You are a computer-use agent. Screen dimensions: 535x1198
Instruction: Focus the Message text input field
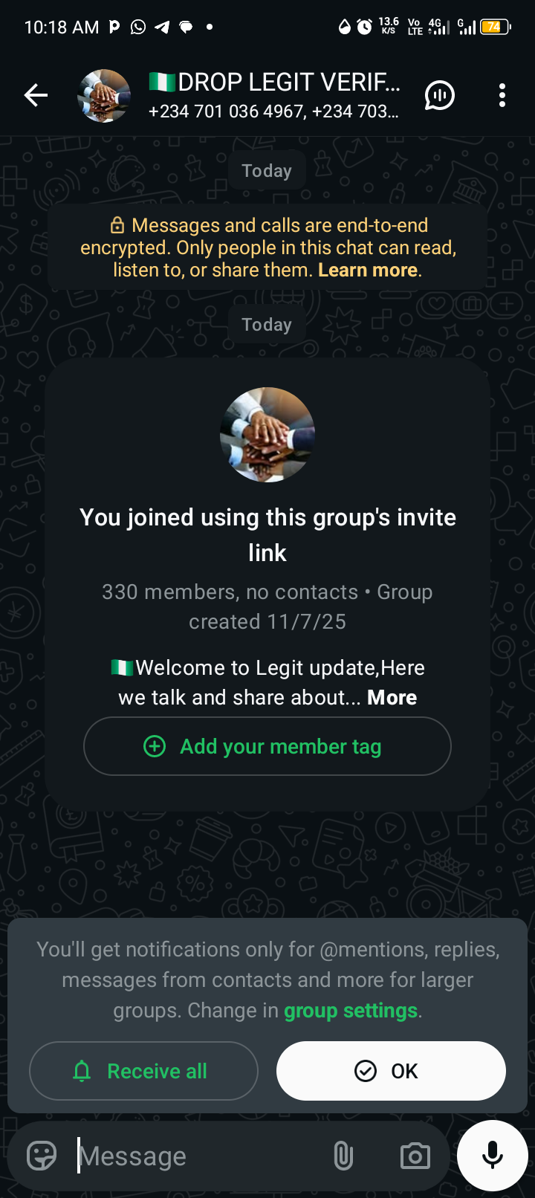[x=201, y=1156]
